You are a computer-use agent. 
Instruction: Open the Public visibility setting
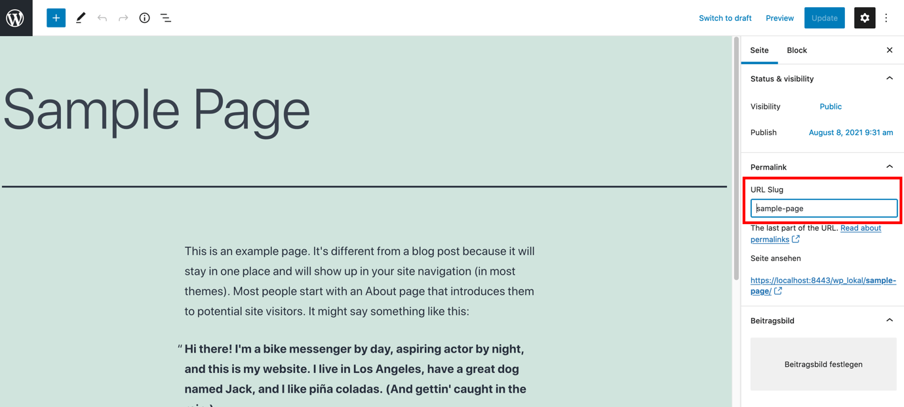tap(831, 106)
